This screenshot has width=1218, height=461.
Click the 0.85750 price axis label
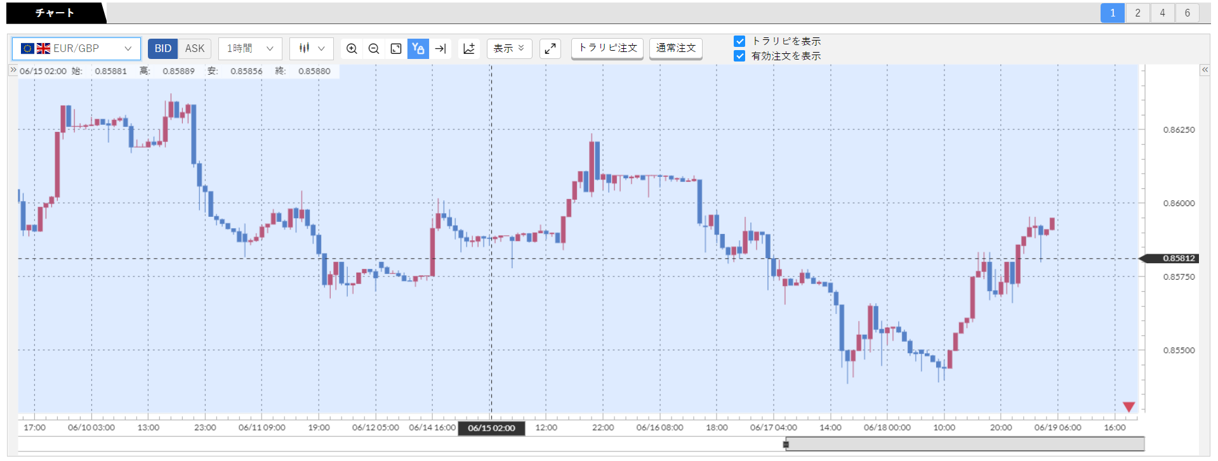click(1179, 277)
